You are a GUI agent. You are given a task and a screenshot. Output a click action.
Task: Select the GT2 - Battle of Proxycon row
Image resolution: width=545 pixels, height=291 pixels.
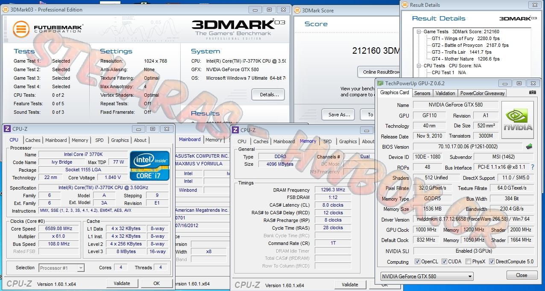(470, 45)
